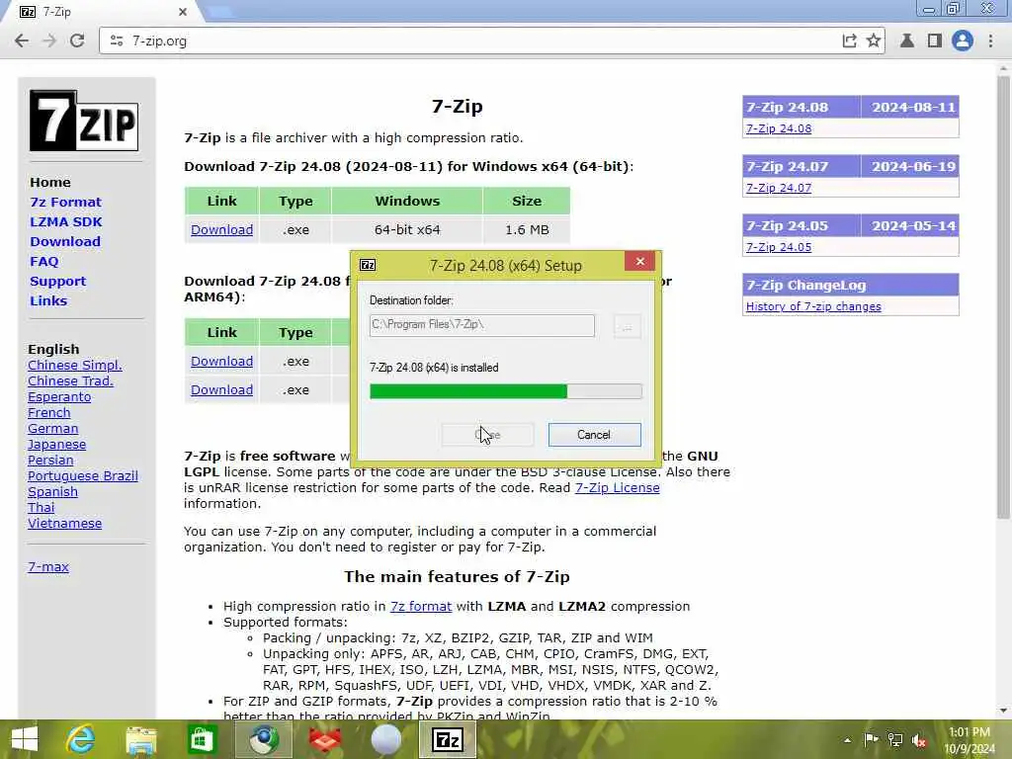The image size is (1012, 759).
Task: Close the 7-Zip Setup dialog
Action: [x=639, y=261]
